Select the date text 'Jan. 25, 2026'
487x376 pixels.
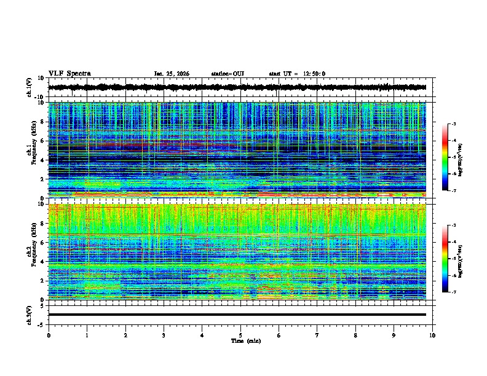[172, 74]
